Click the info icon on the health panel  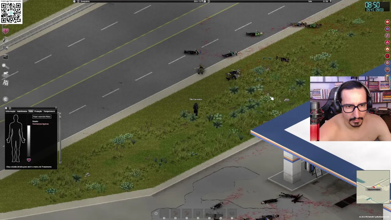(10, 108)
